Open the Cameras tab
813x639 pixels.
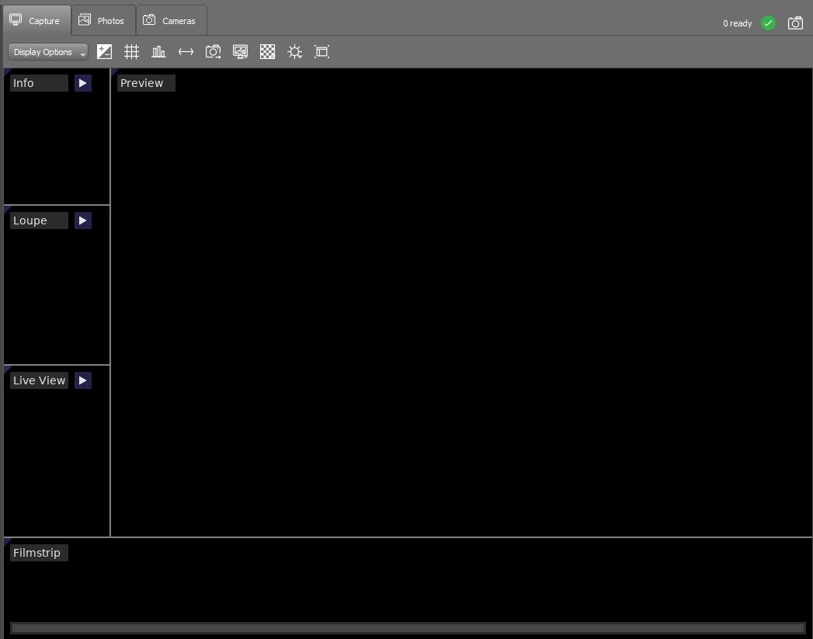(171, 20)
